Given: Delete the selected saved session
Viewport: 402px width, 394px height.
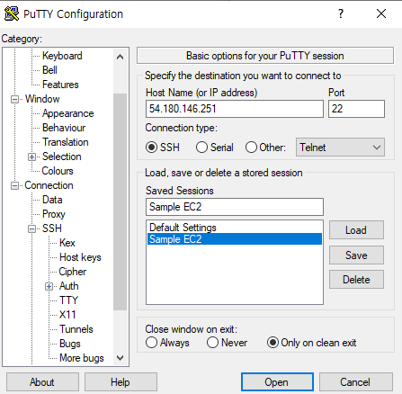Looking at the screenshot, I should pos(356,280).
